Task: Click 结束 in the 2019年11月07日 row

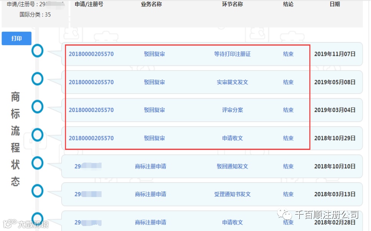Action: 288,54
